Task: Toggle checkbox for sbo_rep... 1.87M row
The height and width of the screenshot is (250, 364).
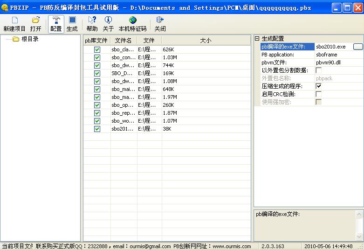Action: pyautogui.click(x=97, y=113)
